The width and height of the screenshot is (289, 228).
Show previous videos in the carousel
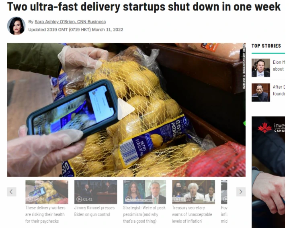pos(12,192)
